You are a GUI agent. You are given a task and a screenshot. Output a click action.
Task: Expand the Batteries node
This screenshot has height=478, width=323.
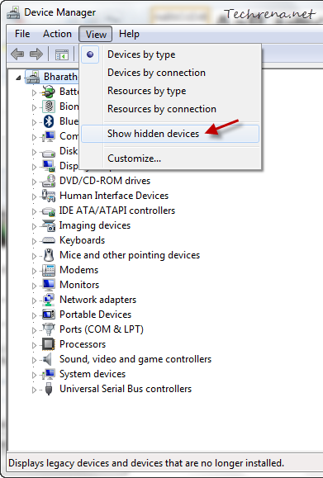34,92
